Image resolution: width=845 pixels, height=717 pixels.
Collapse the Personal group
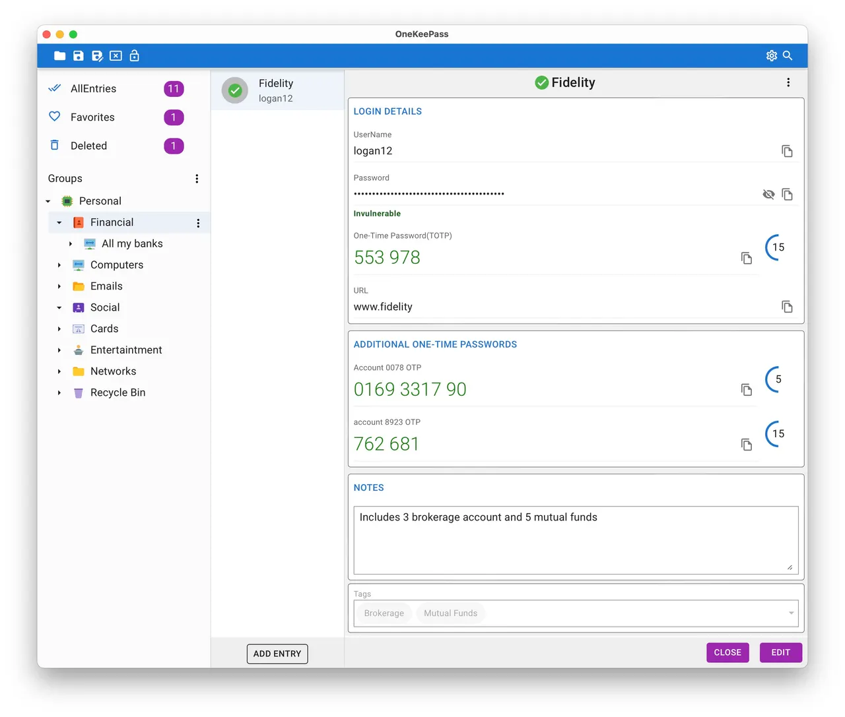pyautogui.click(x=48, y=201)
